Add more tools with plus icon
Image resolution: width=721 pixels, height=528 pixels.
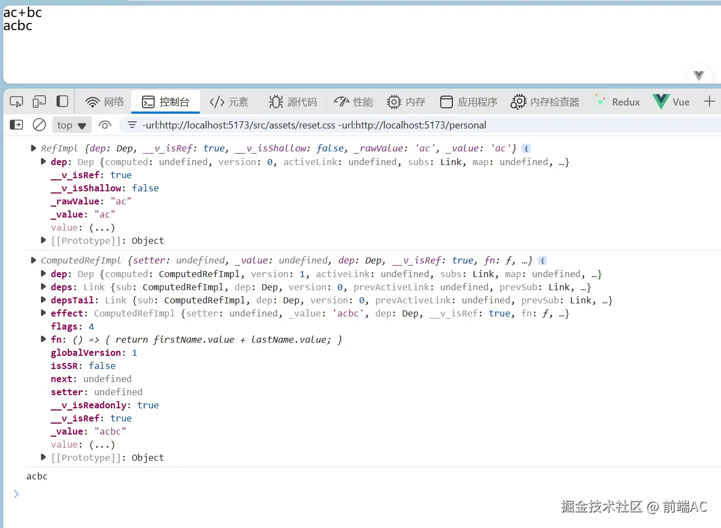(x=709, y=102)
